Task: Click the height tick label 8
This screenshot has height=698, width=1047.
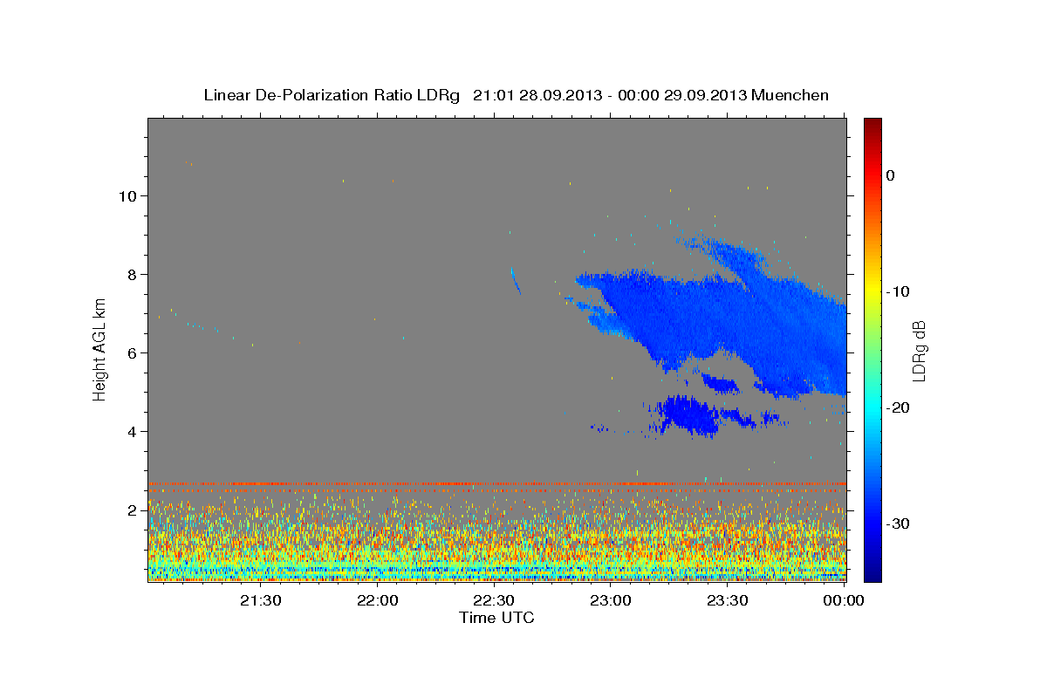Action: click(x=133, y=274)
